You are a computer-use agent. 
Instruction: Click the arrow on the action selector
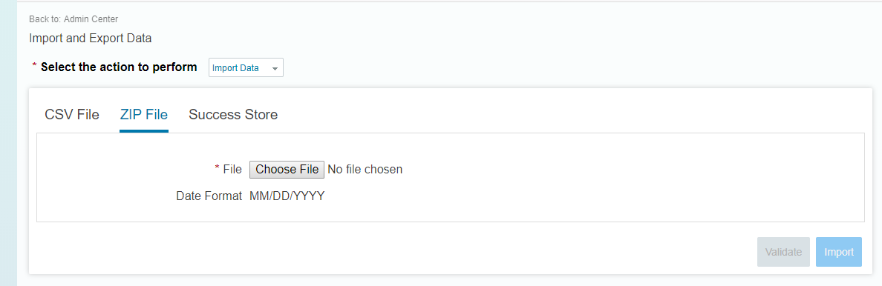pos(275,69)
